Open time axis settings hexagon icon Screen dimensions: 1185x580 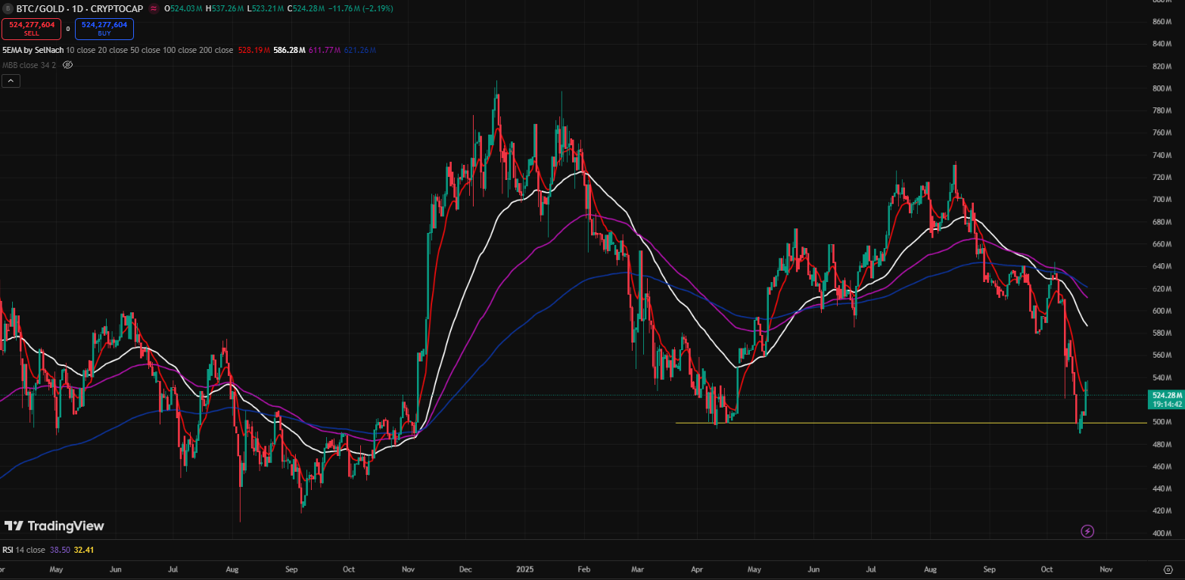tap(1168, 568)
